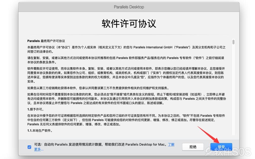Viewport: 255px width, 159px height.
Task: Click the 'Parallels 最终用户许可协议' bold heading
Action: 46,41
